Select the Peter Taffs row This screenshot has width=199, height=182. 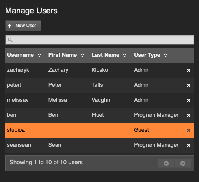click(x=100, y=85)
